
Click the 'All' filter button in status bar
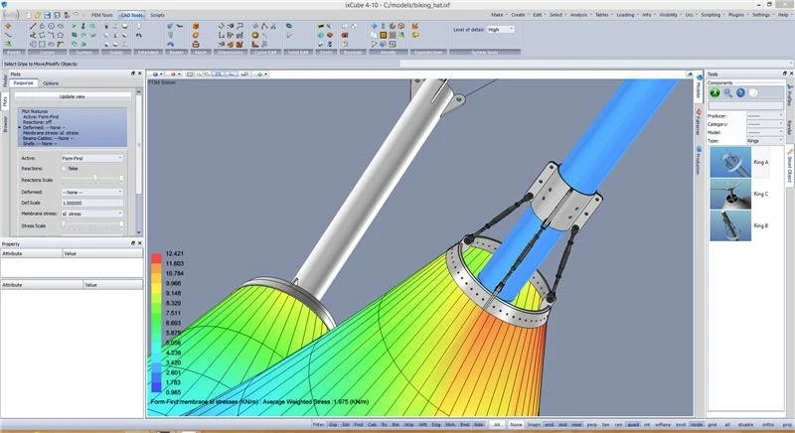pyautogui.click(x=498, y=424)
